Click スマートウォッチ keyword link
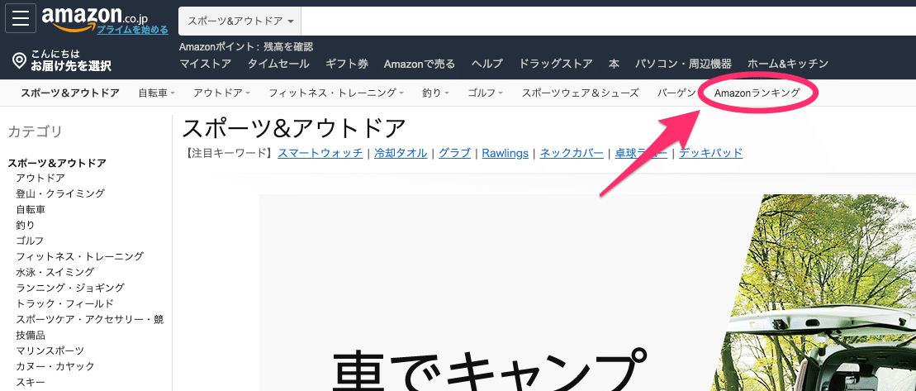The width and height of the screenshot is (916, 391). pos(320,153)
